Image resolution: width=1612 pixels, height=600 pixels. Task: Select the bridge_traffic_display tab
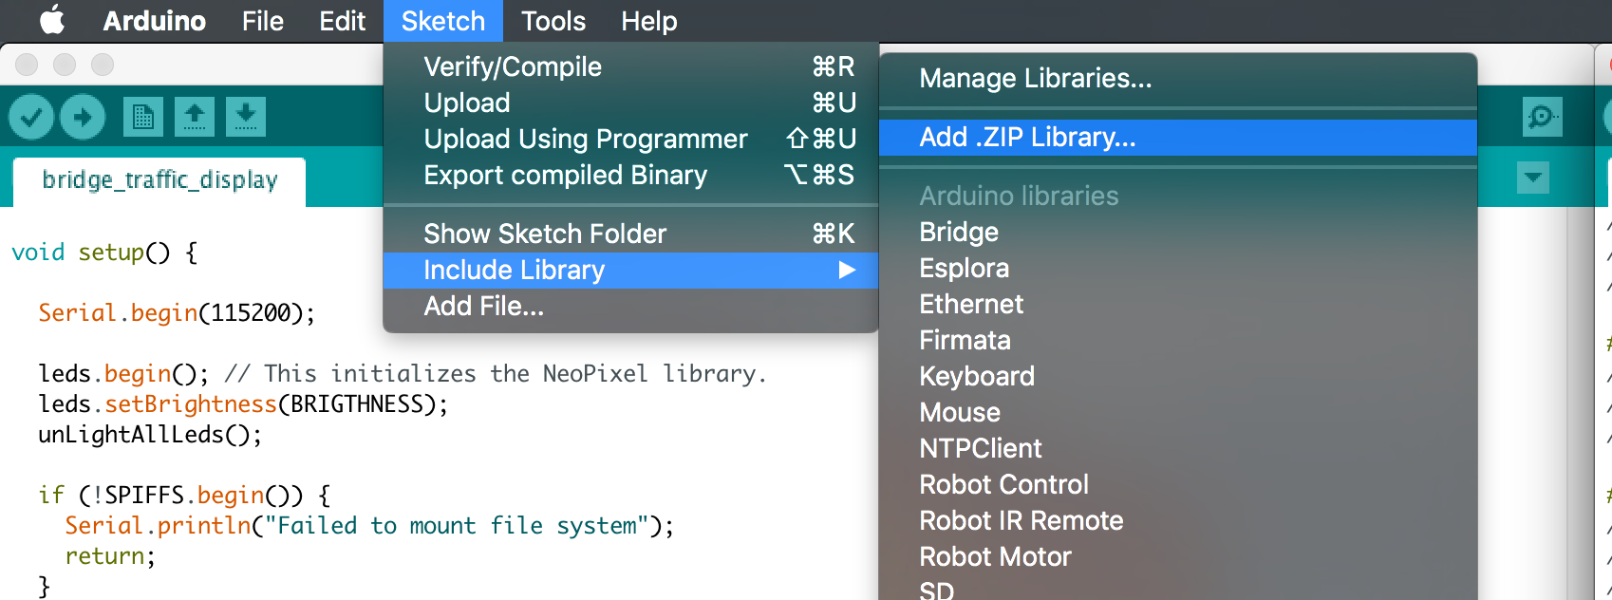pos(159,180)
